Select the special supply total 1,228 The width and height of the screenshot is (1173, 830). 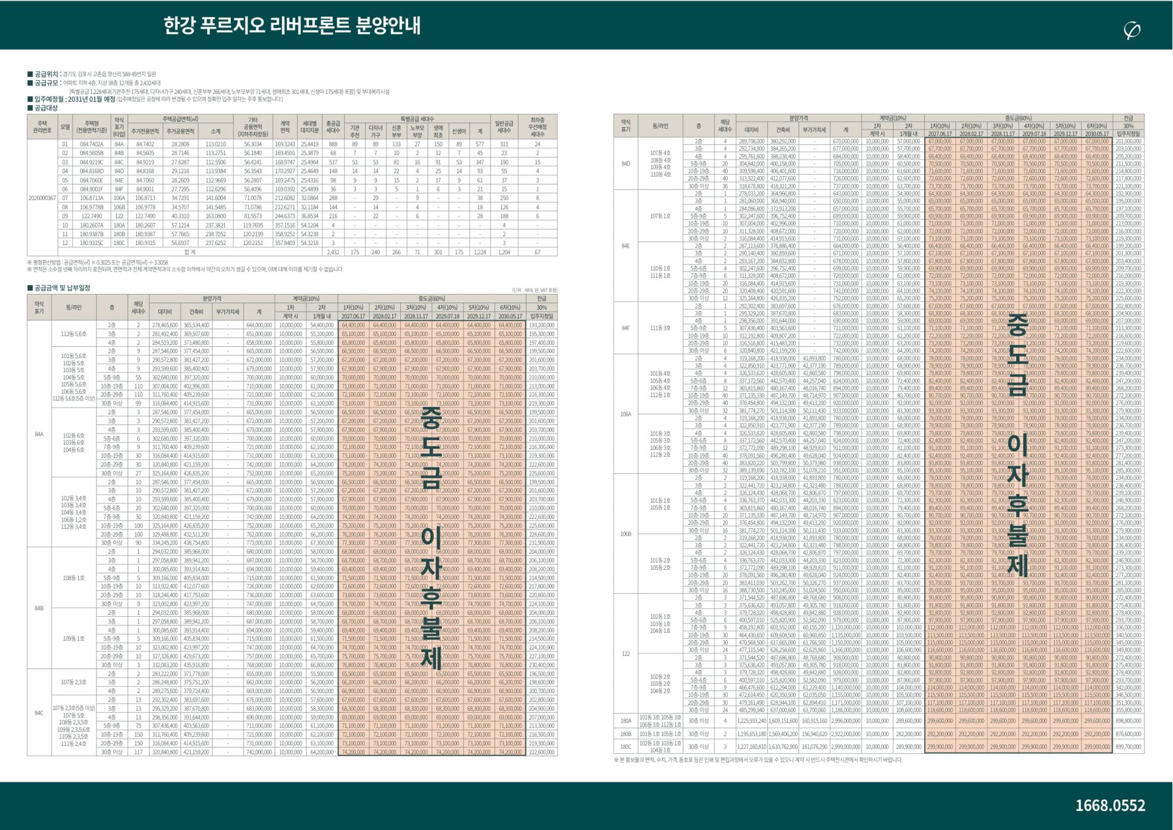click(480, 252)
